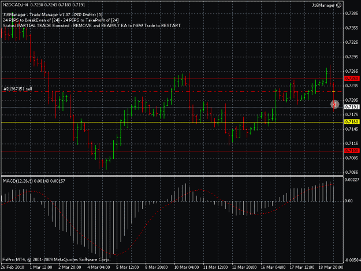Select the #21367151 sell order label
The image size is (361, 271).
tap(18, 88)
